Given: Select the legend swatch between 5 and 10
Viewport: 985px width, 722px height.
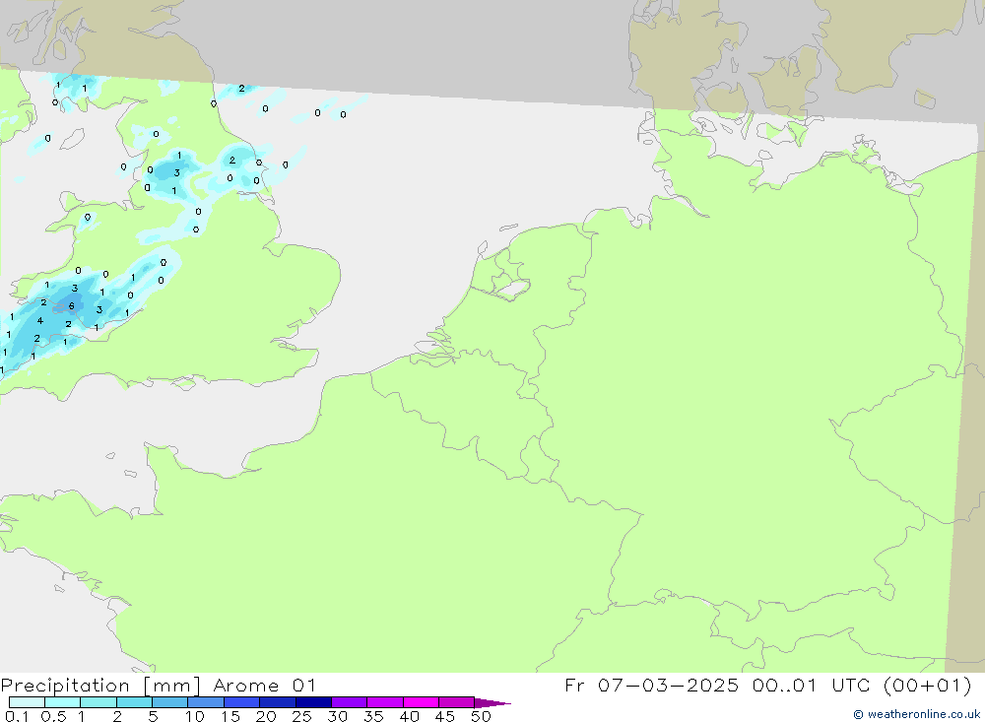Looking at the screenshot, I should click(170, 702).
